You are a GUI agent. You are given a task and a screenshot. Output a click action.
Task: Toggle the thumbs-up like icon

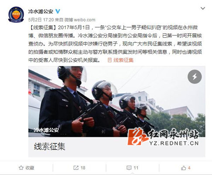tap(183, 168)
